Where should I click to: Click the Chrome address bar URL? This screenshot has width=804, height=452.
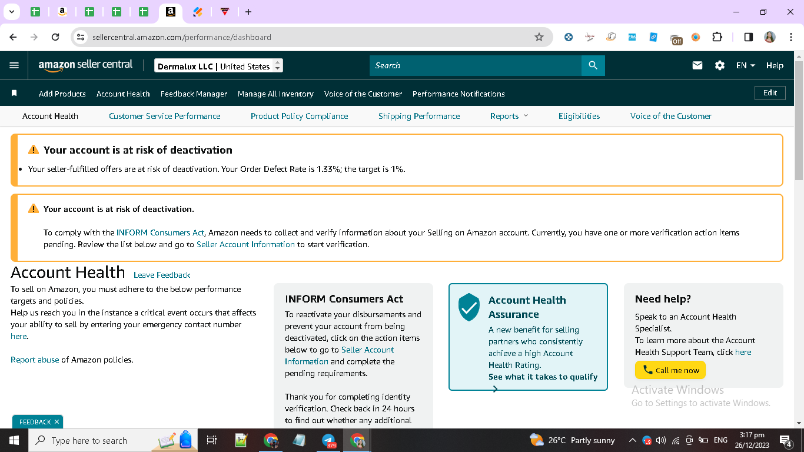tap(182, 37)
